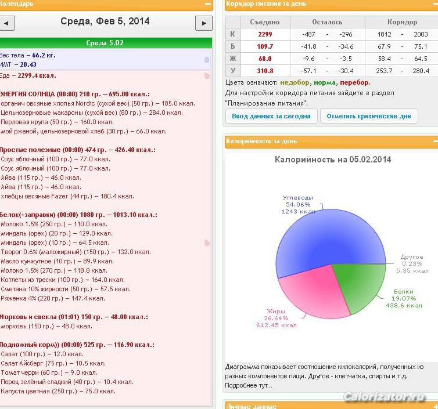Open the Подножный корм)) meal header
Image resolution: width=438 pixels, height=409 pixels.
[77, 345]
